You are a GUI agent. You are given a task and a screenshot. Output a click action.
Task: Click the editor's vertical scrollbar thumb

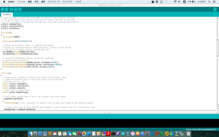coord(218,48)
